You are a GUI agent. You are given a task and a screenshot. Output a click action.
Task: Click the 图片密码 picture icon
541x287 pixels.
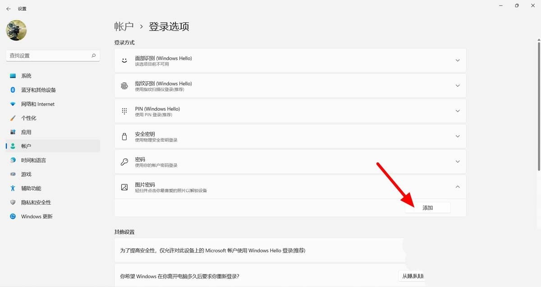point(124,187)
